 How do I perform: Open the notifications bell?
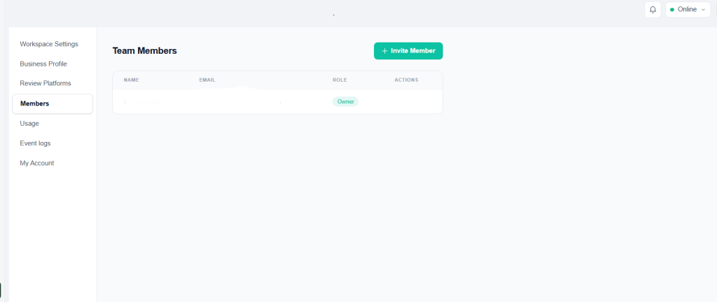point(653,10)
